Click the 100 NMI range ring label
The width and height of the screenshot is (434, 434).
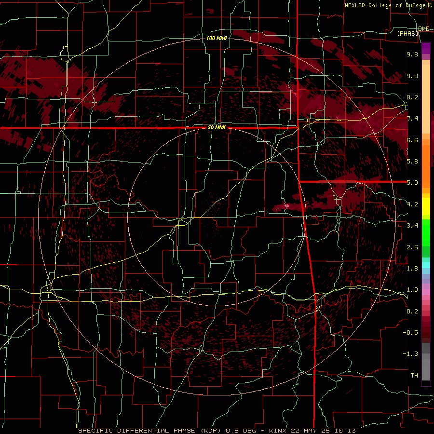tap(217, 38)
